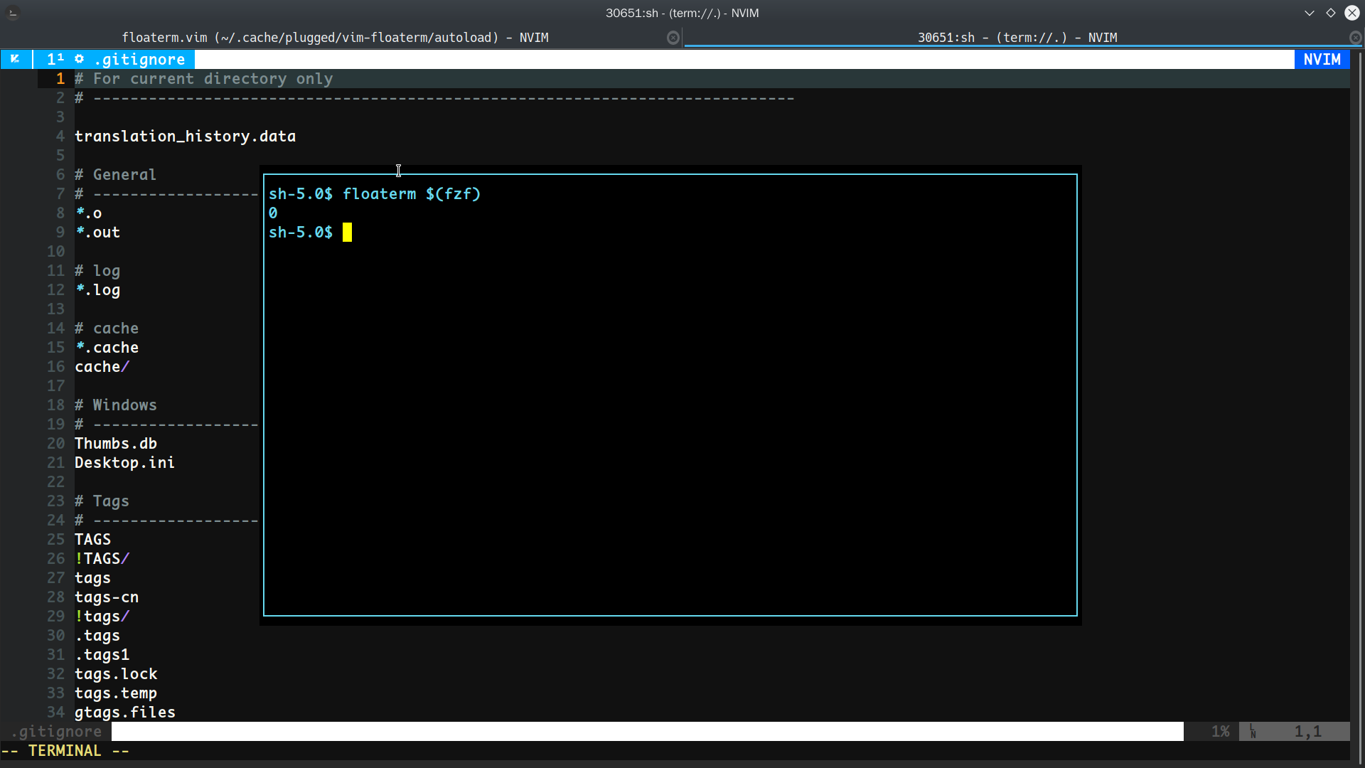Click the 1% scroll position indicator
1365x768 pixels.
tap(1220, 731)
